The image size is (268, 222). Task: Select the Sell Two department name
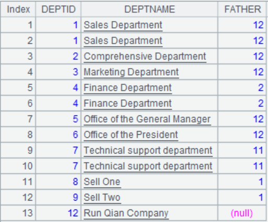(x=102, y=197)
